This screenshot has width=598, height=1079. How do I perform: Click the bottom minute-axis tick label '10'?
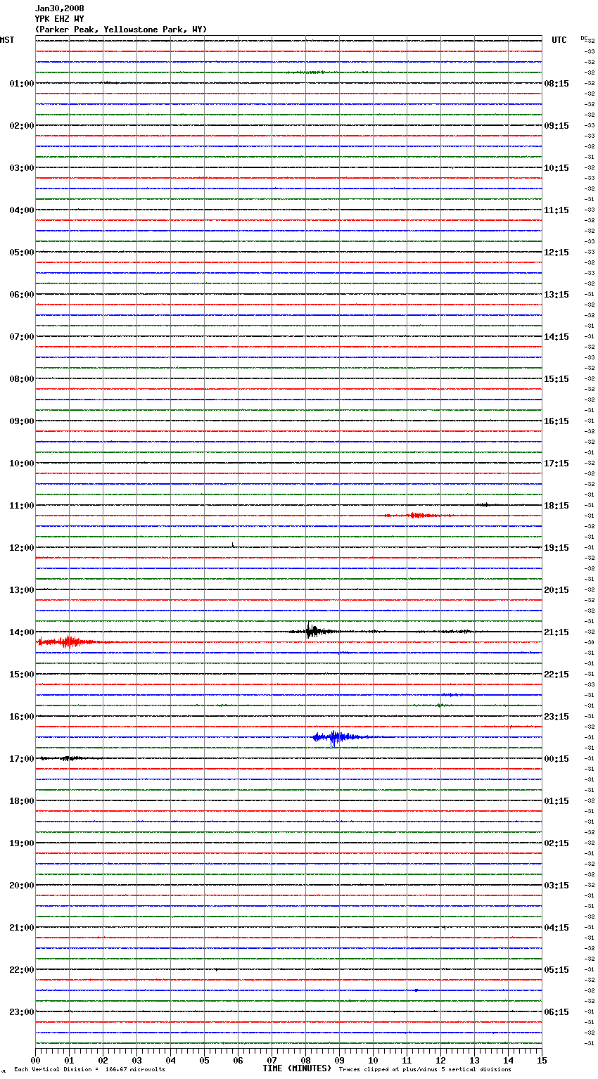point(373,1060)
